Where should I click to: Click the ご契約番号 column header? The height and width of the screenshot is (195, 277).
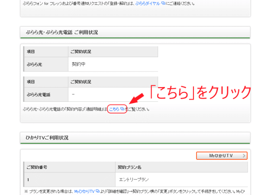click(70, 167)
